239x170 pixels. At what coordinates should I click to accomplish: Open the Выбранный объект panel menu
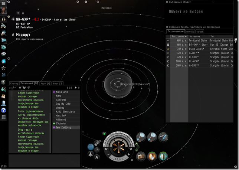167,2
